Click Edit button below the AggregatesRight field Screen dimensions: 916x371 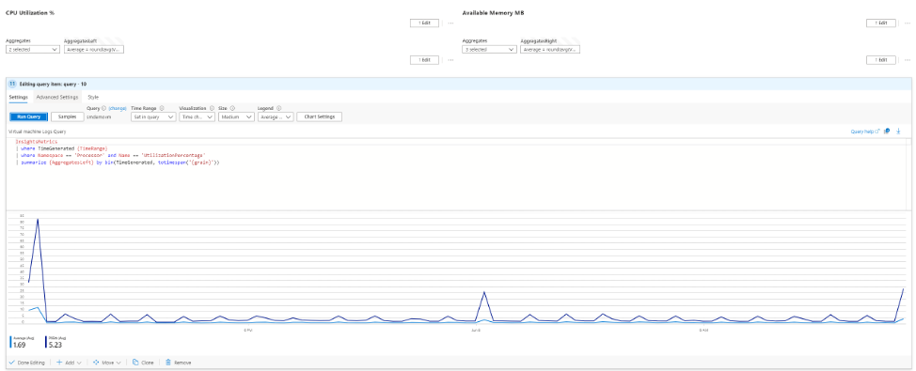[880, 60]
